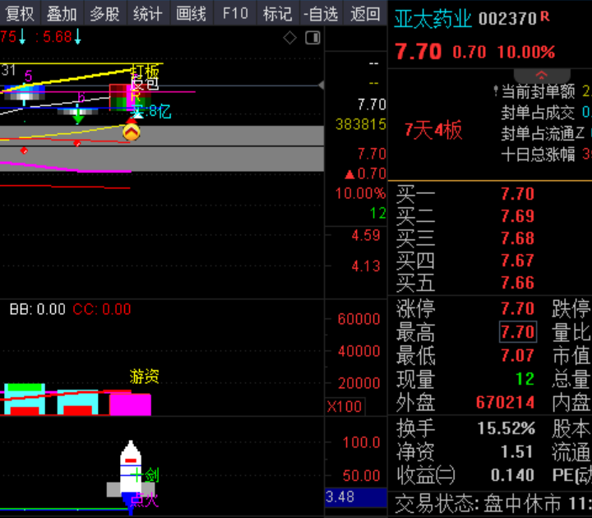The height and width of the screenshot is (518, 592).
Task: Click the R margin-trading marker by 002370
Action: click(545, 16)
